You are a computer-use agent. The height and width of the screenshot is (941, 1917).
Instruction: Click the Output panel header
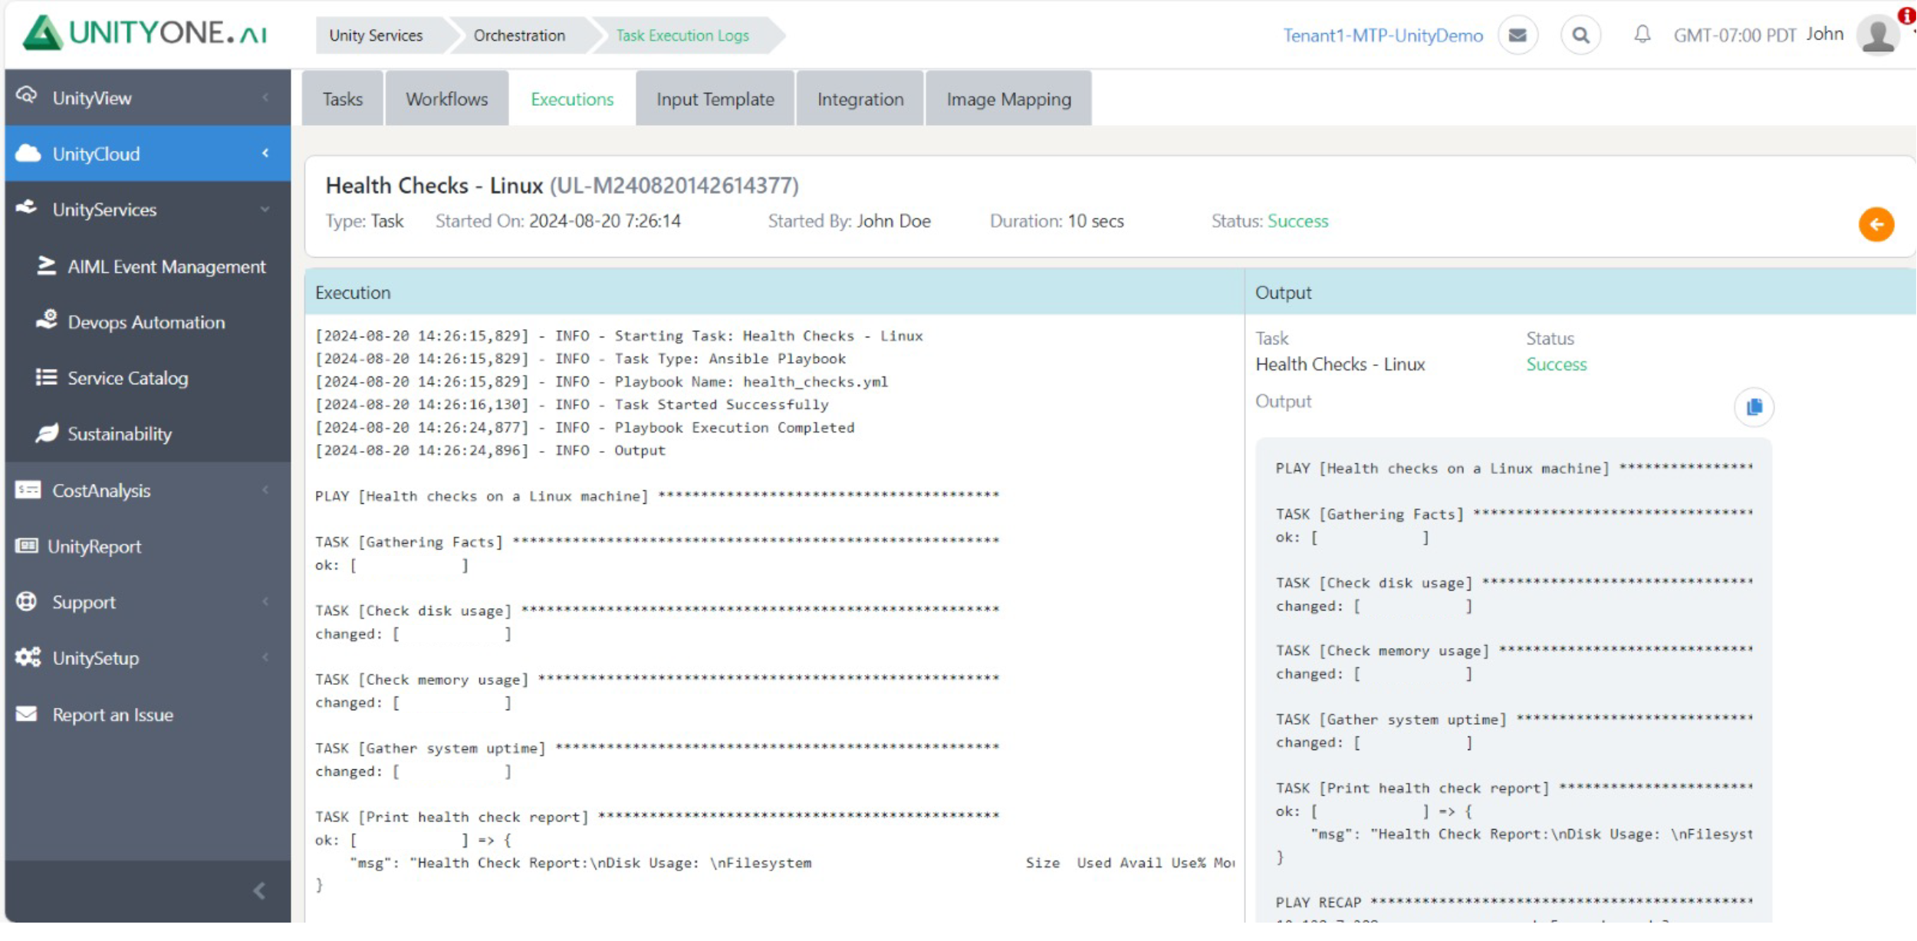coord(1580,292)
